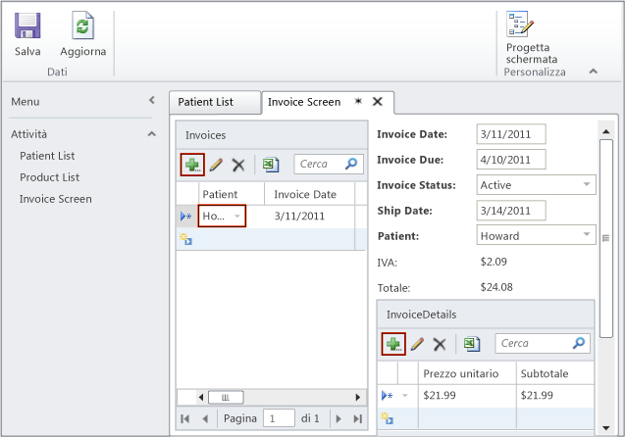
Task: Sort by Subtotale column header
Action: coord(555,373)
